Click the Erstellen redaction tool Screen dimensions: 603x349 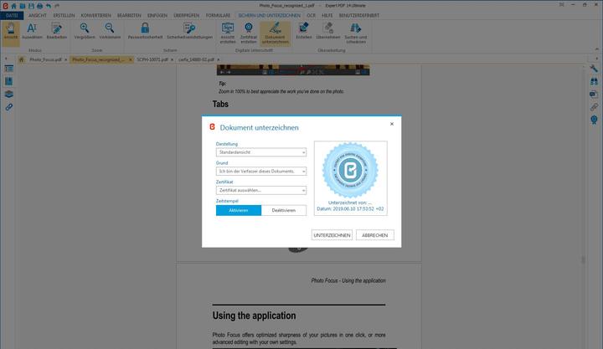[x=303, y=32]
